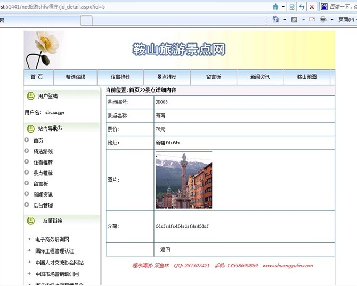Click the bullet icon beside sidebar 留言板

click(x=27, y=183)
